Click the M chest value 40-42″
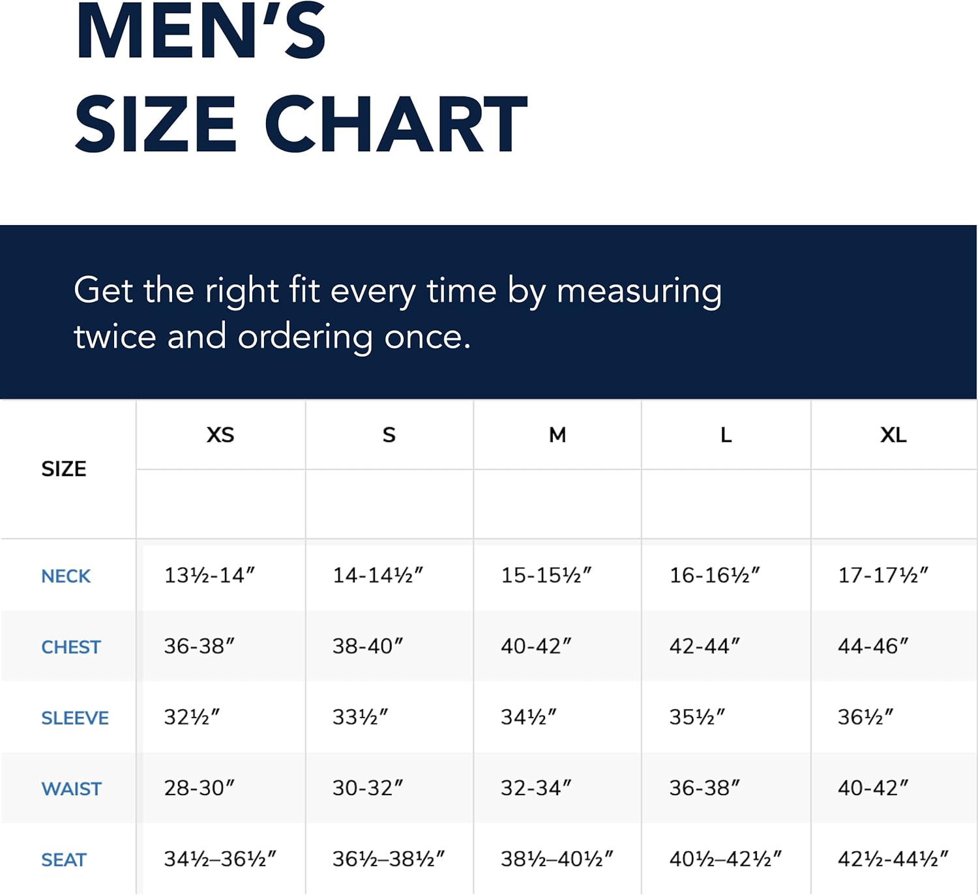 pyautogui.click(x=536, y=646)
